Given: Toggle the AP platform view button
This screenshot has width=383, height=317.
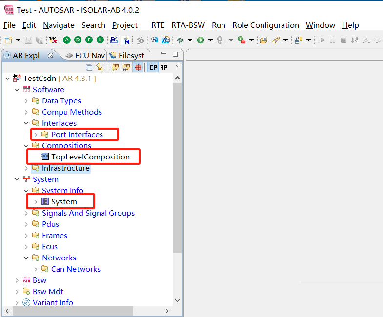Looking at the screenshot, I should pyautogui.click(x=164, y=67).
